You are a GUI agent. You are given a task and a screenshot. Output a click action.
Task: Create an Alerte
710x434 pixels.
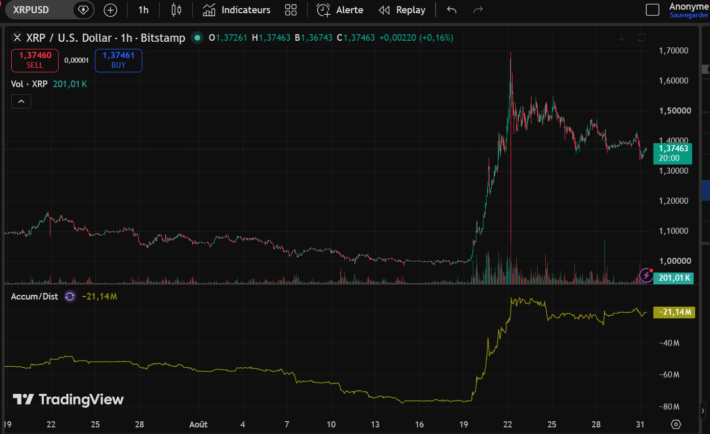coord(340,10)
